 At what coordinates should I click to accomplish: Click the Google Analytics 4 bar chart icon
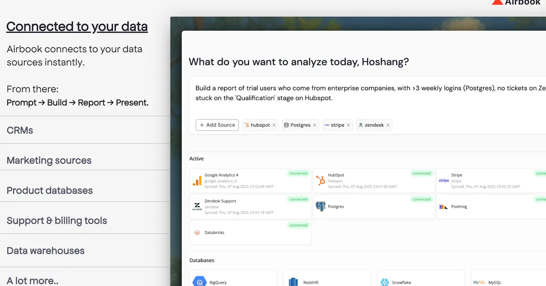pos(197,181)
